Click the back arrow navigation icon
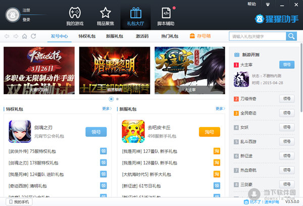Viewport: 303px width, 206px height. pyautogui.click(x=7, y=36)
